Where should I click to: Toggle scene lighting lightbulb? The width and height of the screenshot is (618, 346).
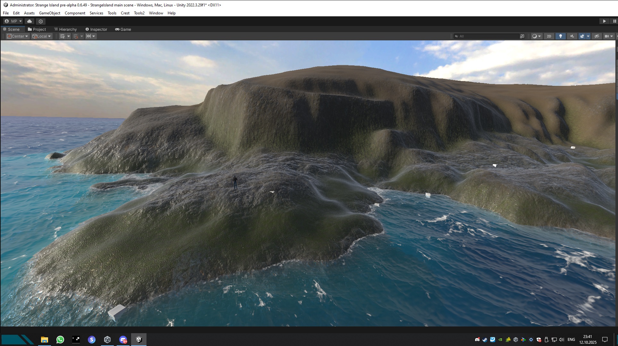(x=560, y=36)
